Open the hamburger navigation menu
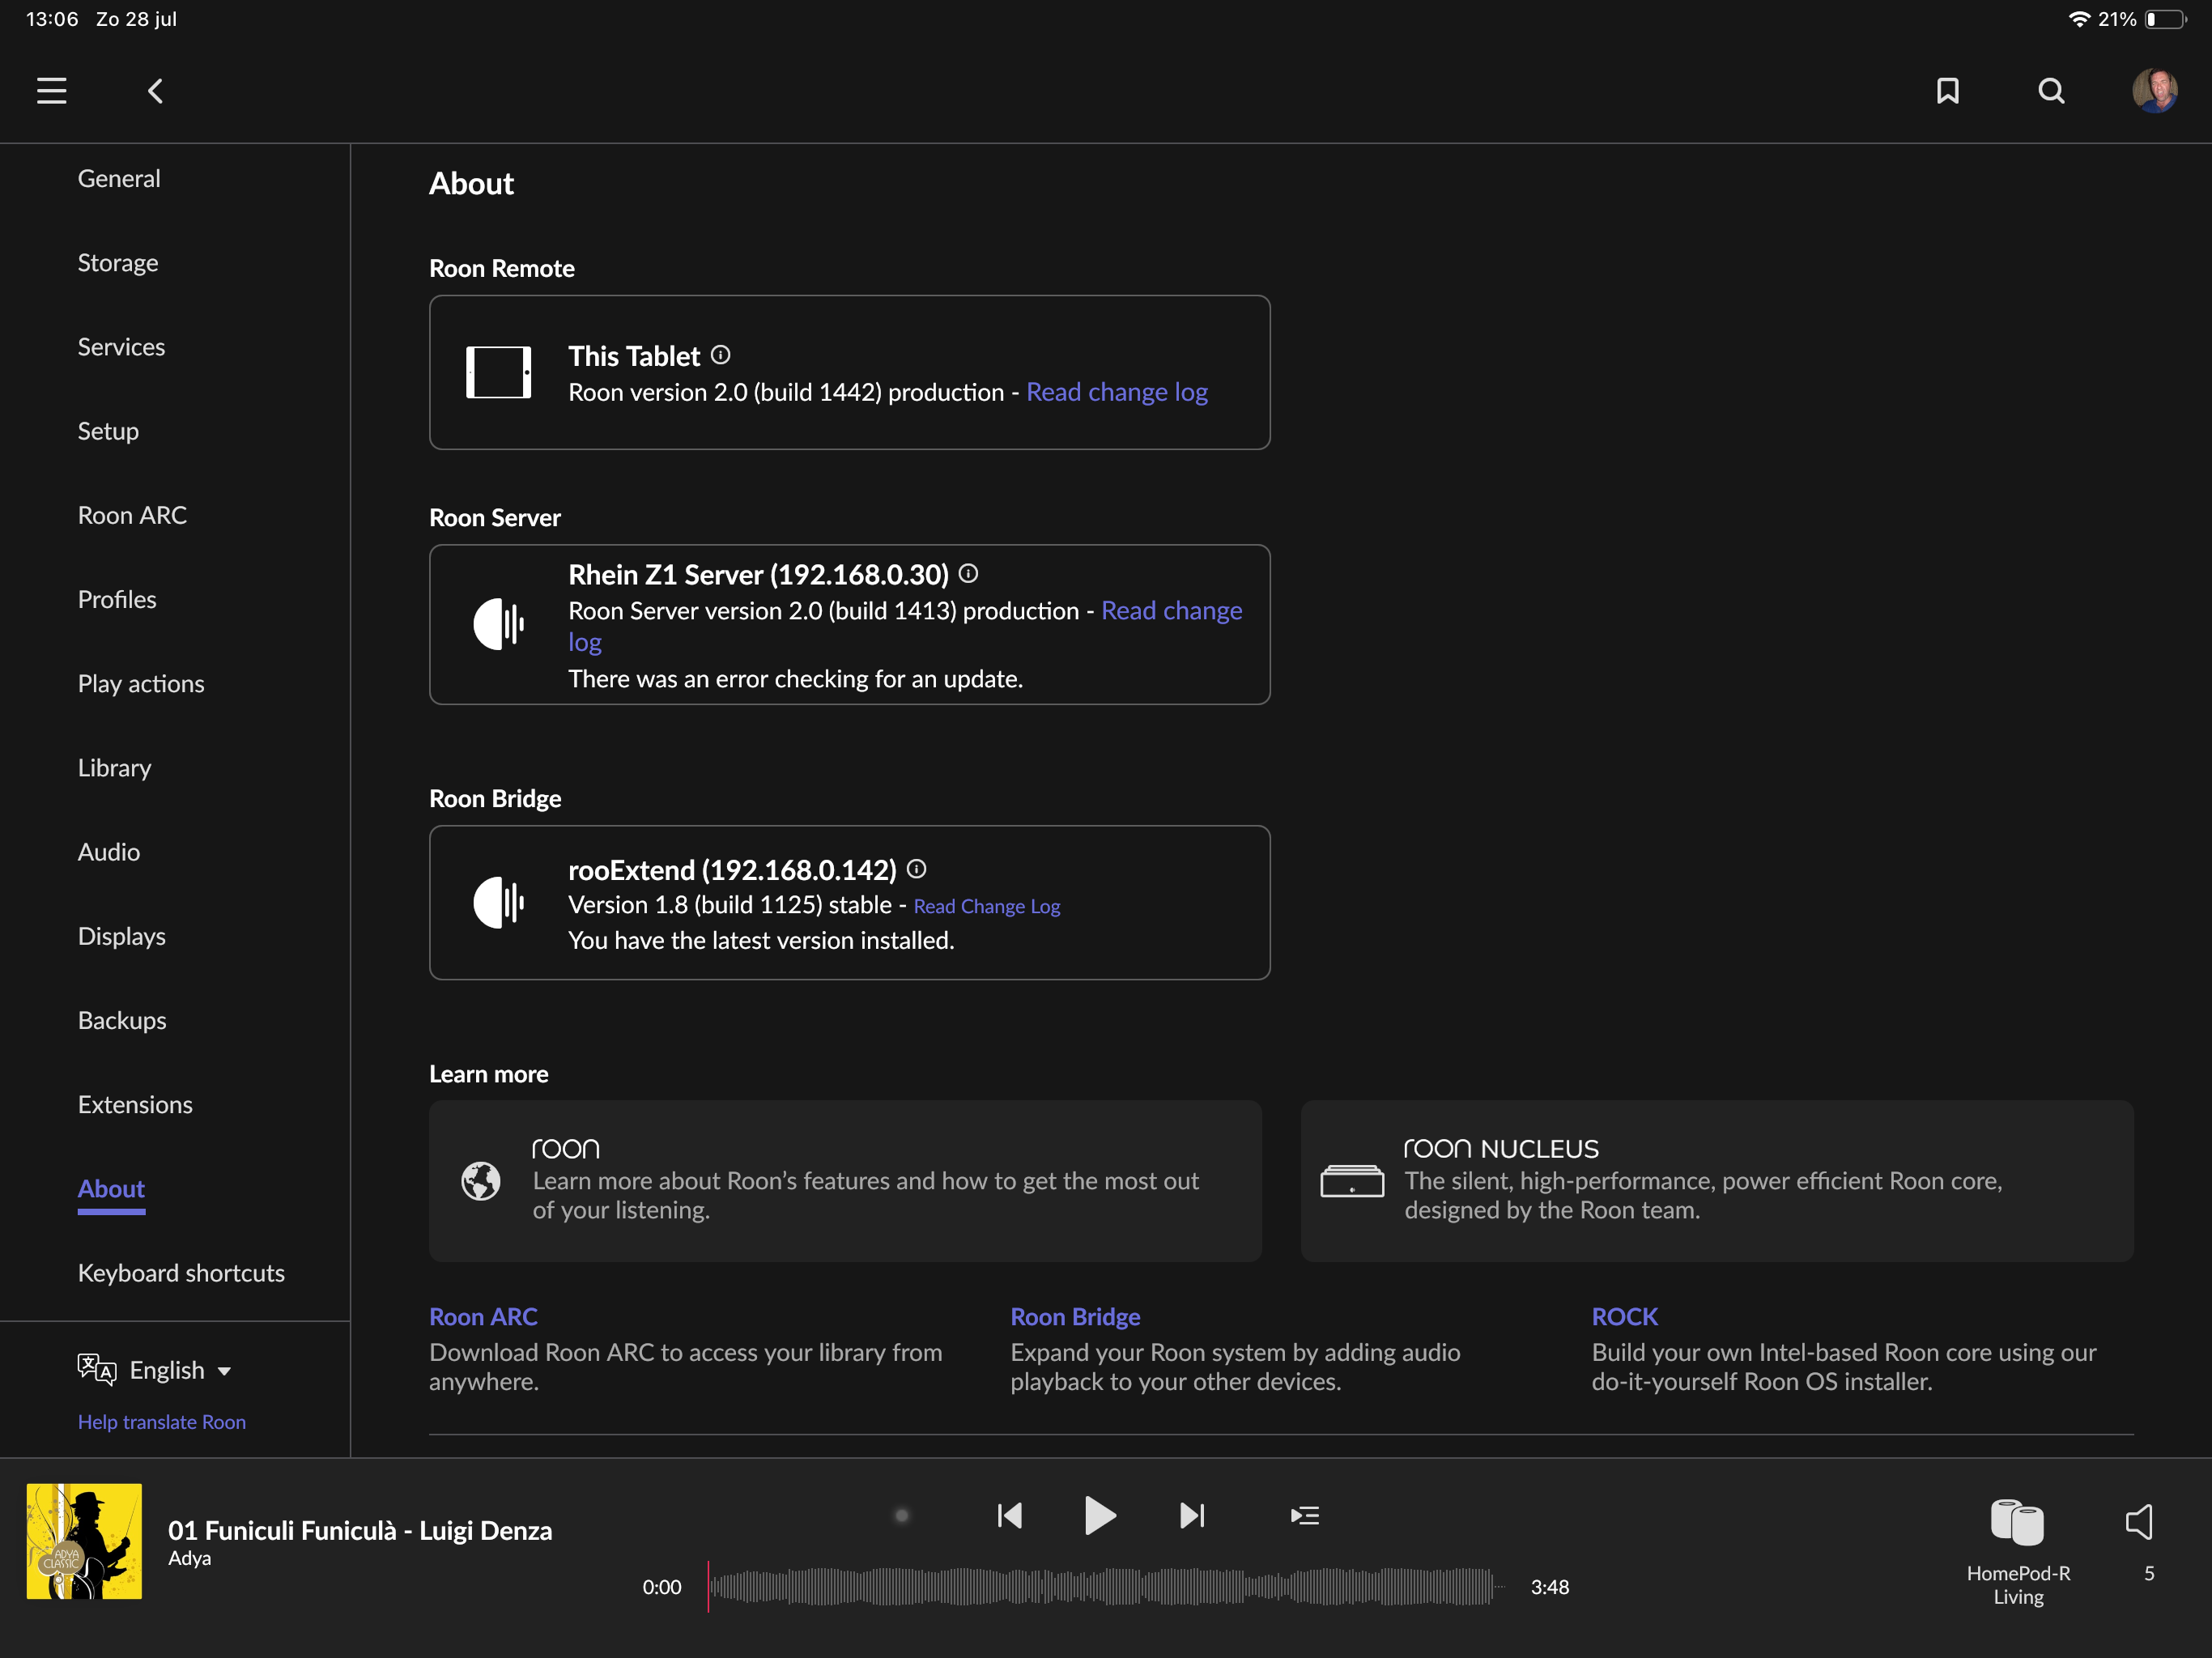Image resolution: width=2212 pixels, height=1658 pixels. click(52, 91)
